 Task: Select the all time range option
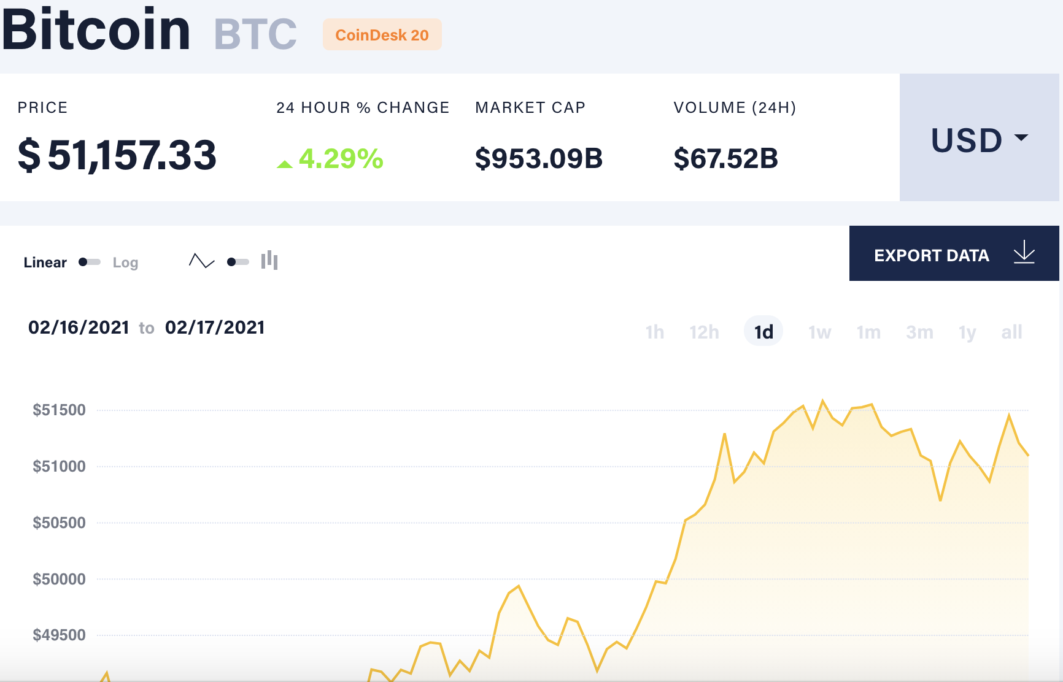click(x=1013, y=332)
